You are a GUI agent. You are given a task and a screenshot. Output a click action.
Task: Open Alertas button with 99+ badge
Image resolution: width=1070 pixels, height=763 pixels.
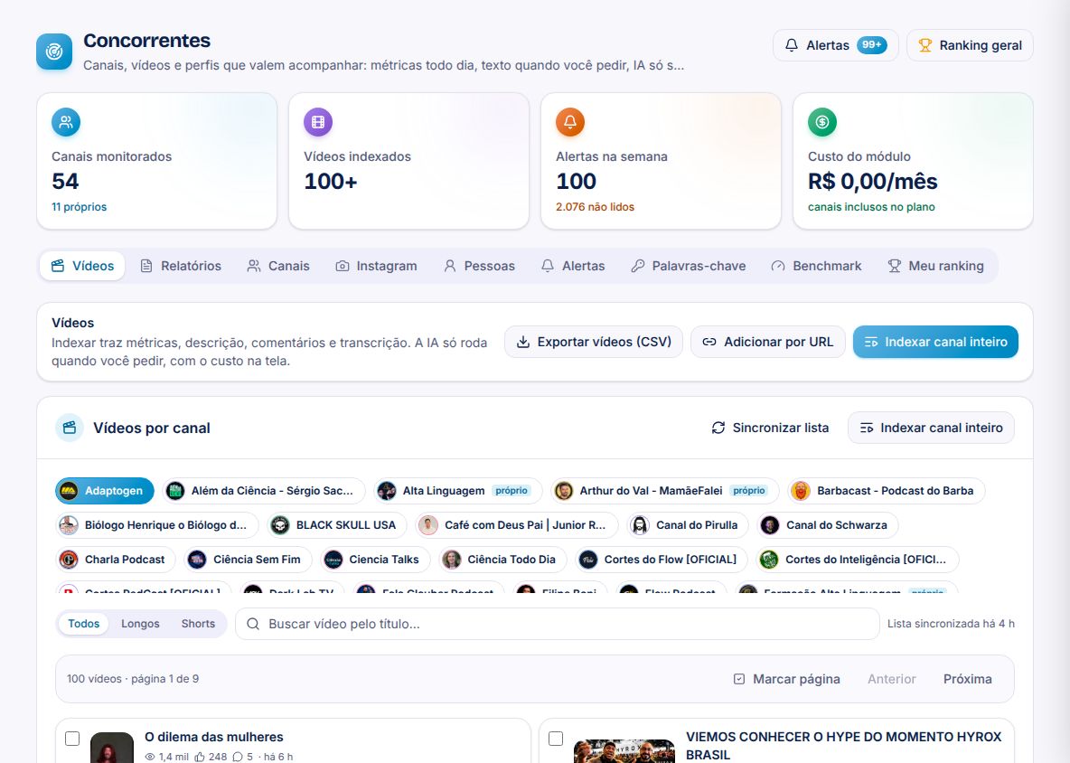click(x=835, y=45)
